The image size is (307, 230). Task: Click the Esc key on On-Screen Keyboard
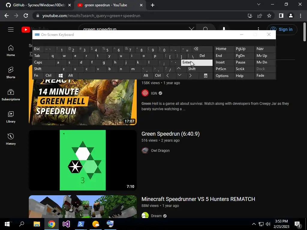pyautogui.click(x=38, y=49)
